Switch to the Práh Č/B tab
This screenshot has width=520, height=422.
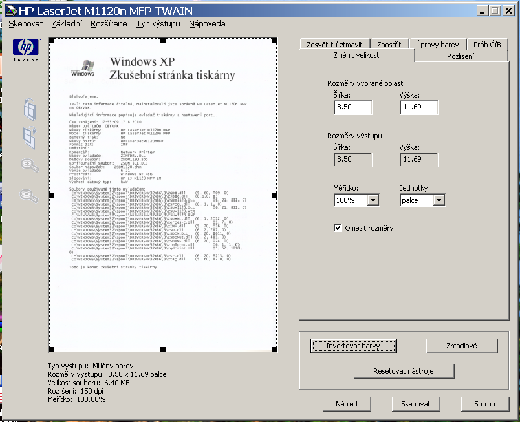487,45
